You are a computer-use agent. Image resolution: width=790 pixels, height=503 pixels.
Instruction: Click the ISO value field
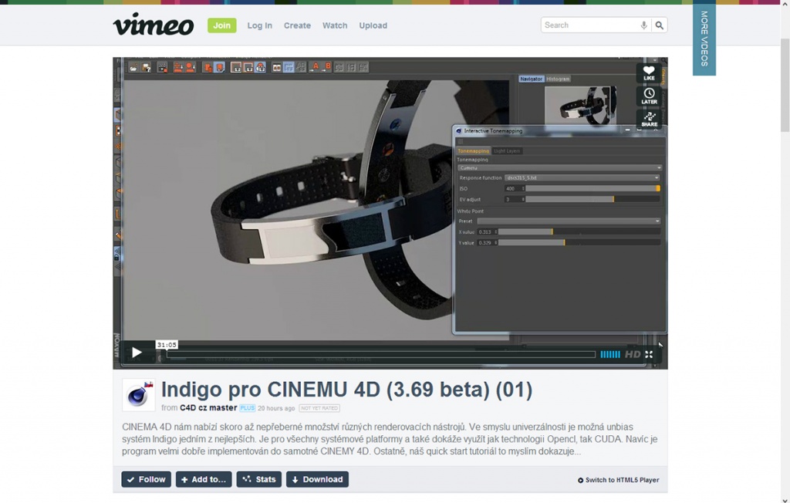pyautogui.click(x=515, y=188)
